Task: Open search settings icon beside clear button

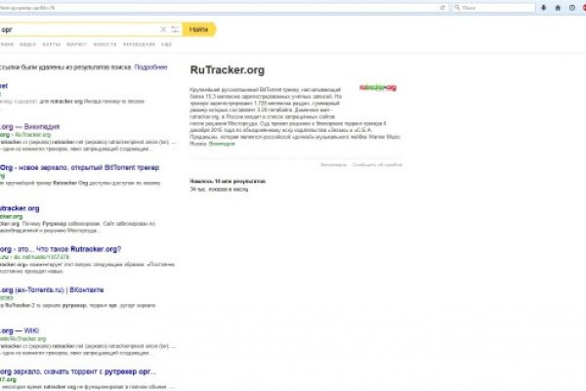Action: [x=173, y=29]
